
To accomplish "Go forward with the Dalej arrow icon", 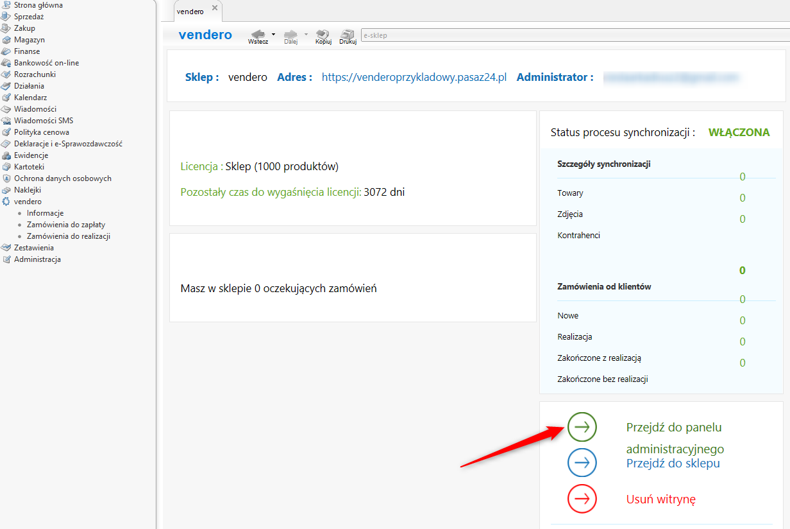I will pos(291,34).
